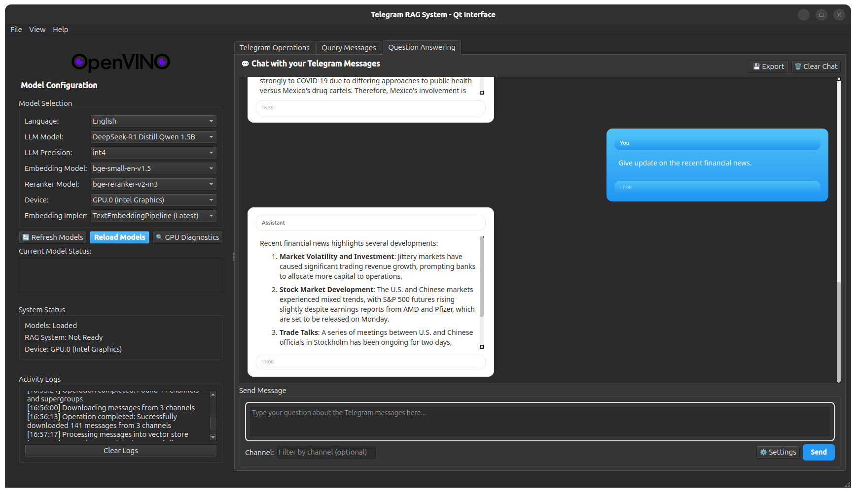Click the Activity Logs scrollbar thumb
The width and height of the screenshot is (856, 493).
pos(213,423)
